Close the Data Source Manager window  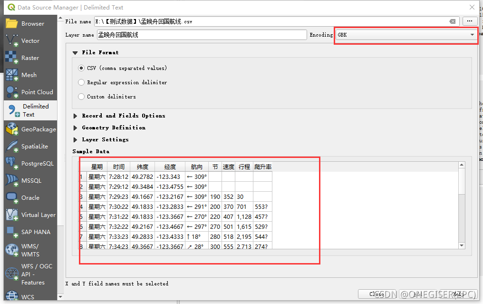pyautogui.click(x=472, y=7)
